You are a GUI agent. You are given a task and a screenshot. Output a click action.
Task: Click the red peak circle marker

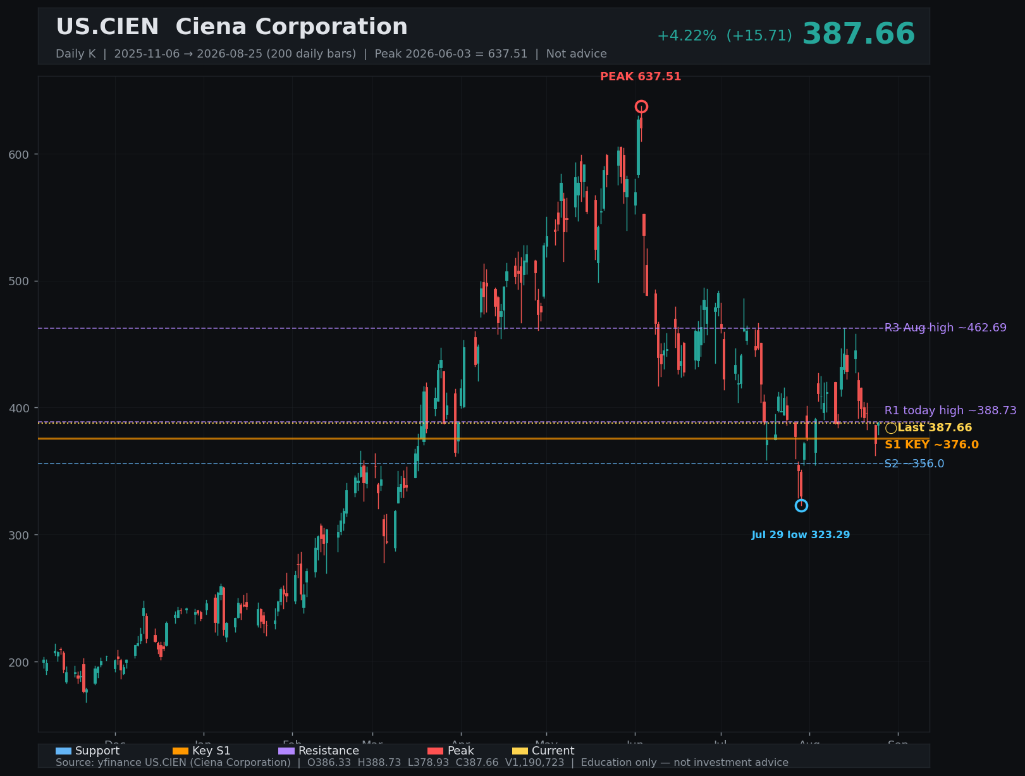[641, 106]
